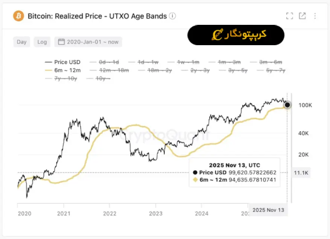Viewport: 330px width, 239px height.
Task: Click the info icon beside chart title
Action: (x=172, y=16)
